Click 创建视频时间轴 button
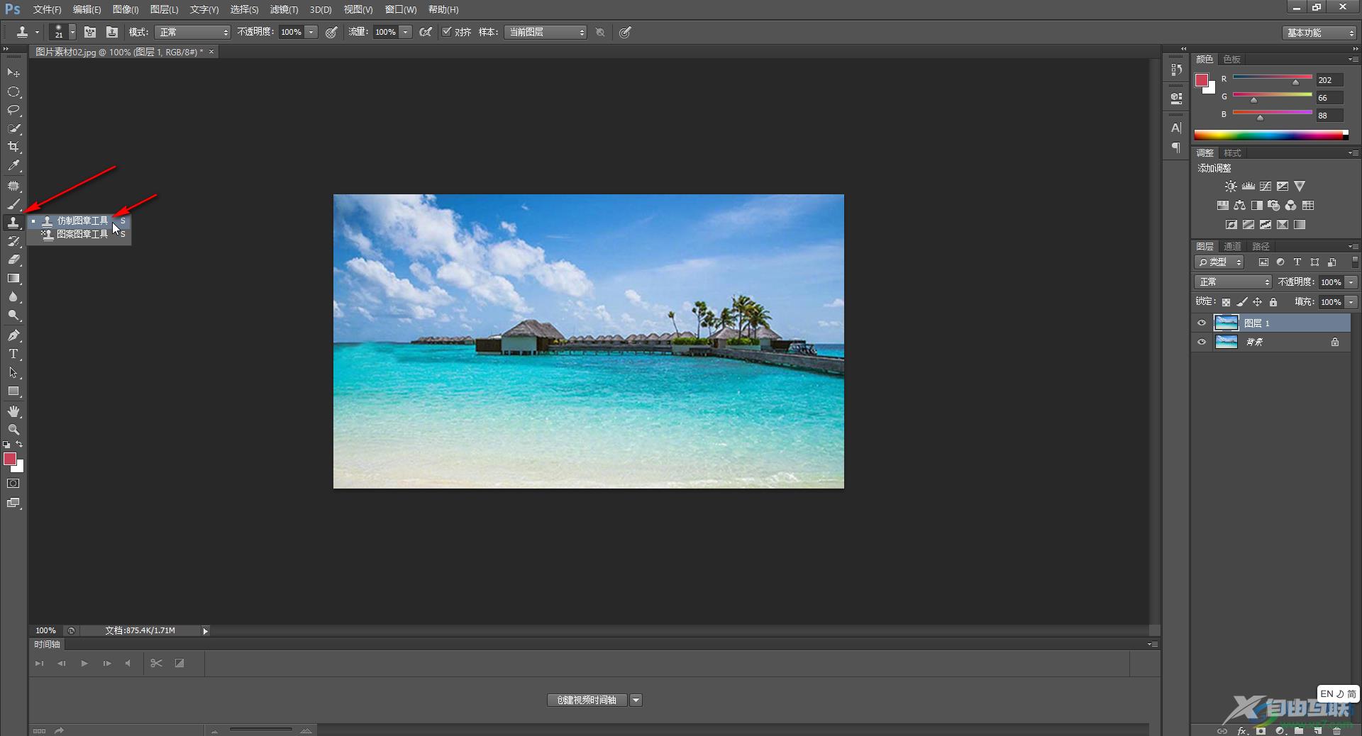1362x736 pixels. [587, 701]
